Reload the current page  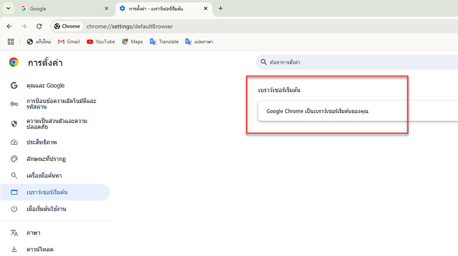click(x=39, y=26)
